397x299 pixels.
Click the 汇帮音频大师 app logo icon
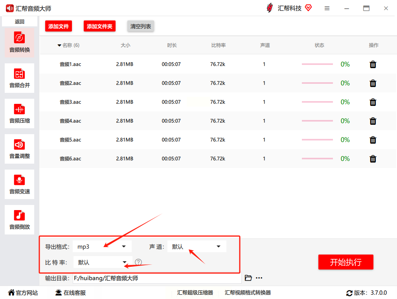click(x=9, y=8)
